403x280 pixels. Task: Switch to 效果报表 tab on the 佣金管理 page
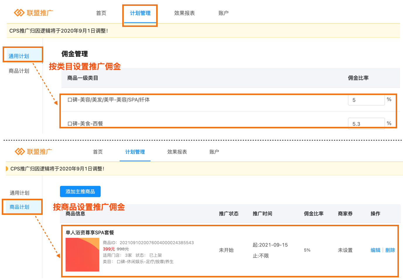184,13
